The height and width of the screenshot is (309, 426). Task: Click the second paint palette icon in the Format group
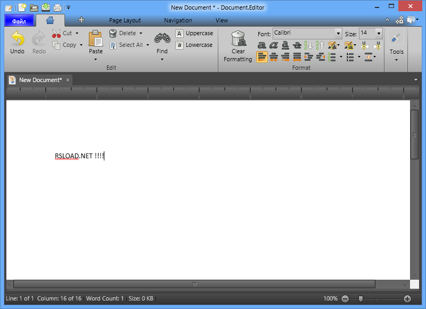349,45
